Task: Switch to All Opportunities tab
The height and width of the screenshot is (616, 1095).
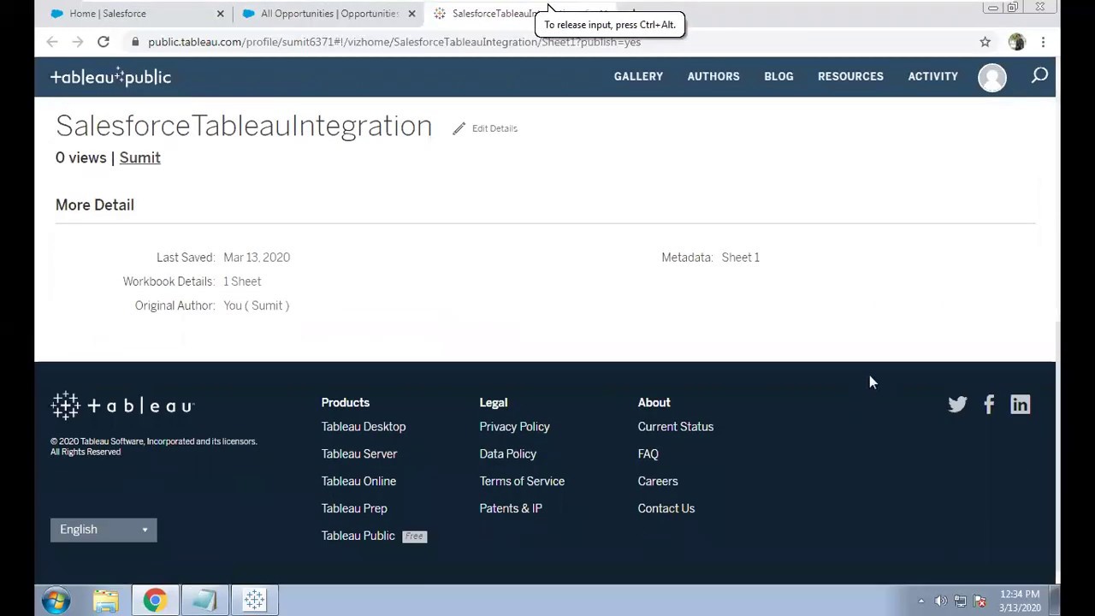Action: pos(328,14)
